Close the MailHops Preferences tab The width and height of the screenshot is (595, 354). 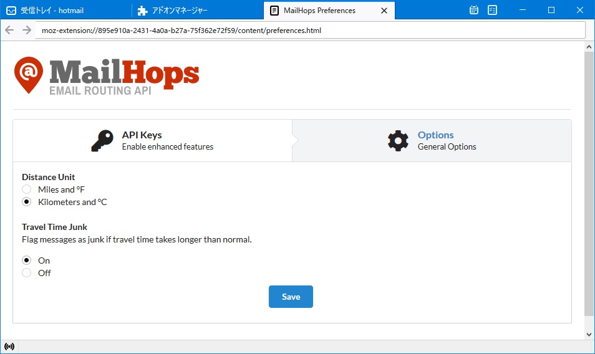coord(384,11)
